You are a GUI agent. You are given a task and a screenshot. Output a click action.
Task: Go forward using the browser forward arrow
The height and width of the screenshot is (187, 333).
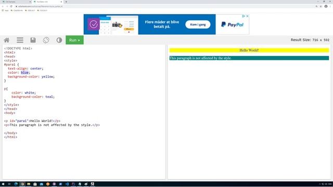point(7,6)
